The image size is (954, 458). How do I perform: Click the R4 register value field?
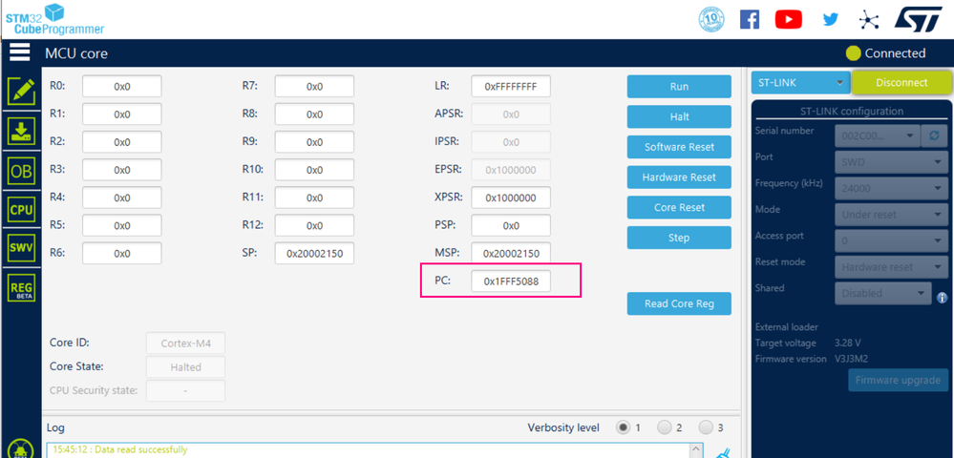[121, 198]
